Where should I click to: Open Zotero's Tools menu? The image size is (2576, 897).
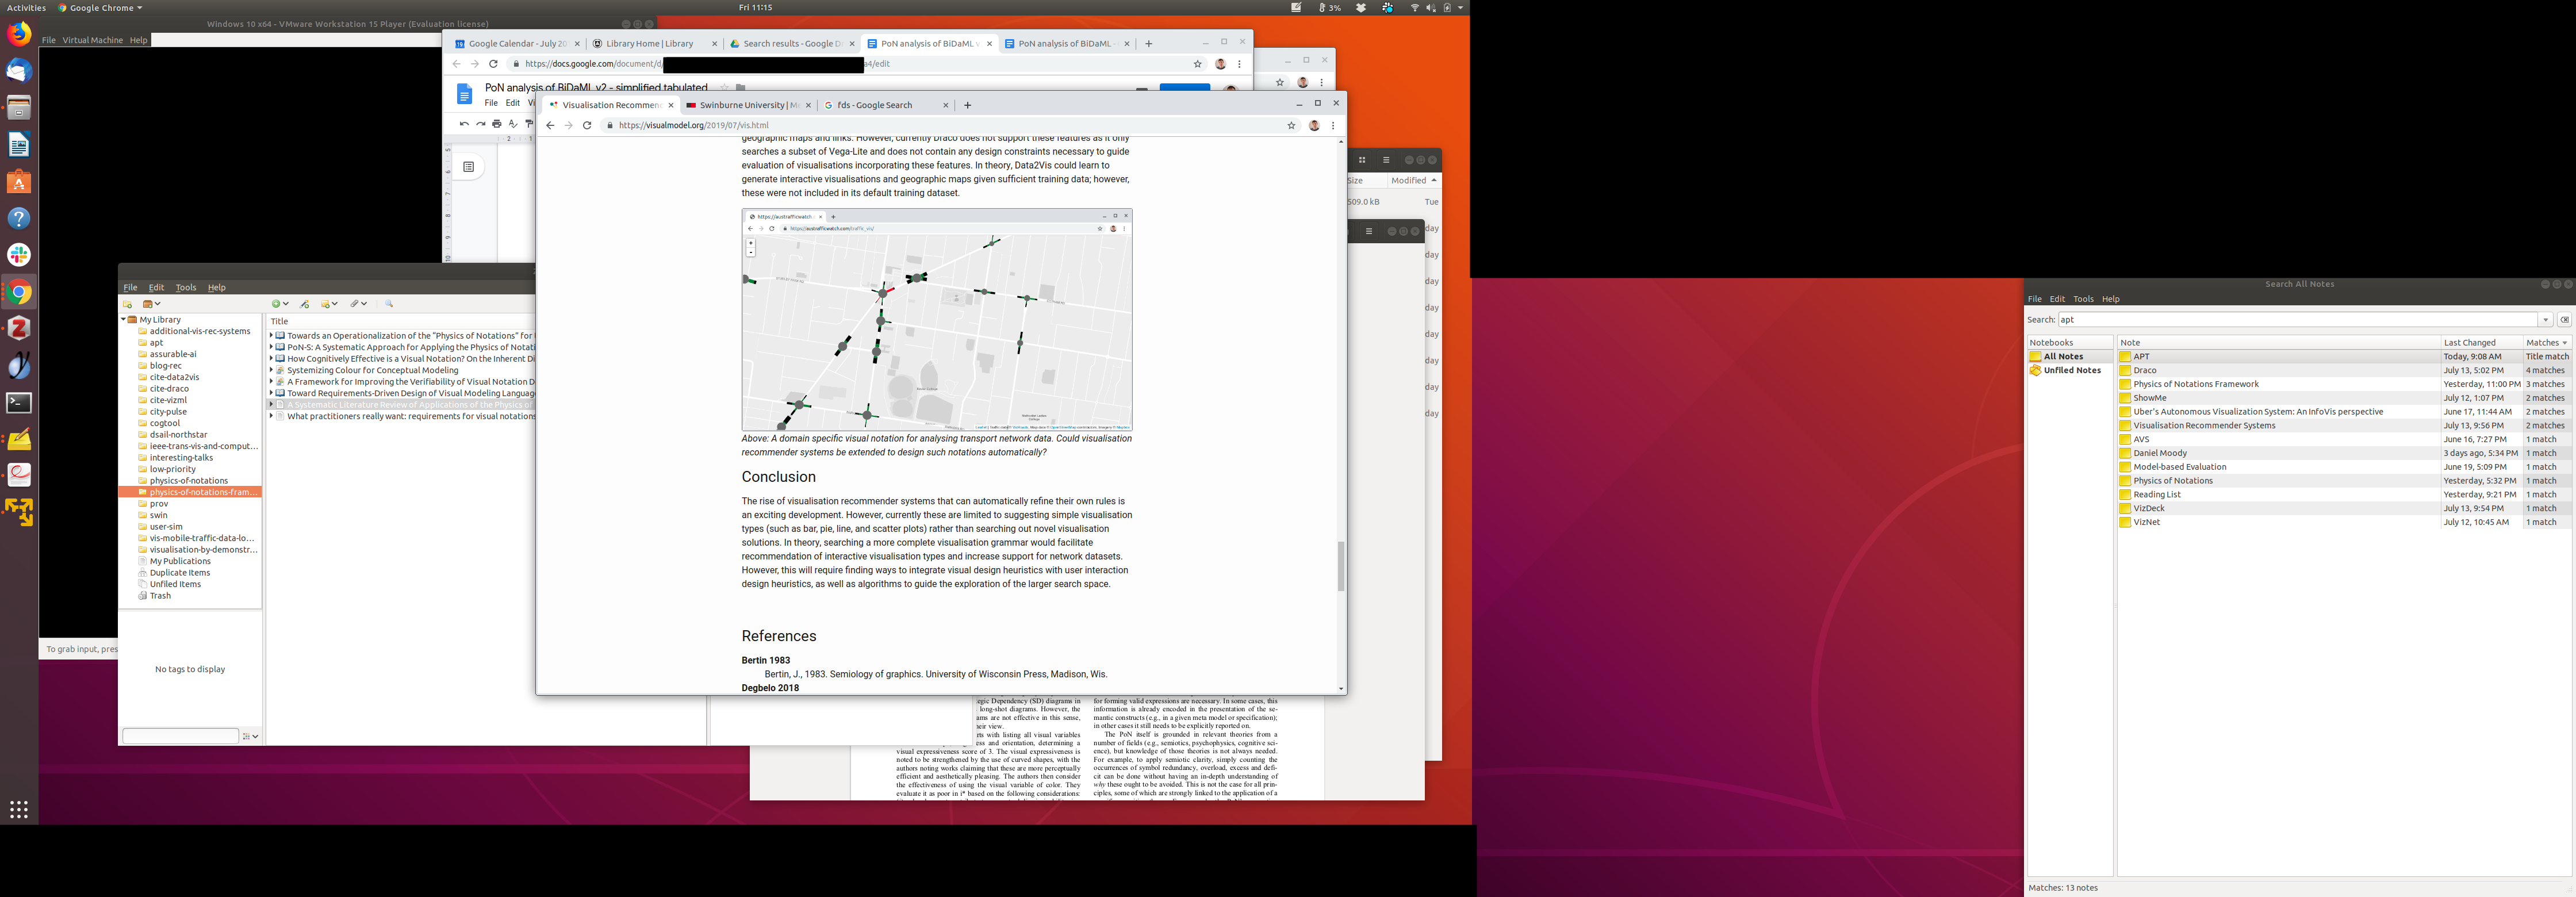pos(186,288)
